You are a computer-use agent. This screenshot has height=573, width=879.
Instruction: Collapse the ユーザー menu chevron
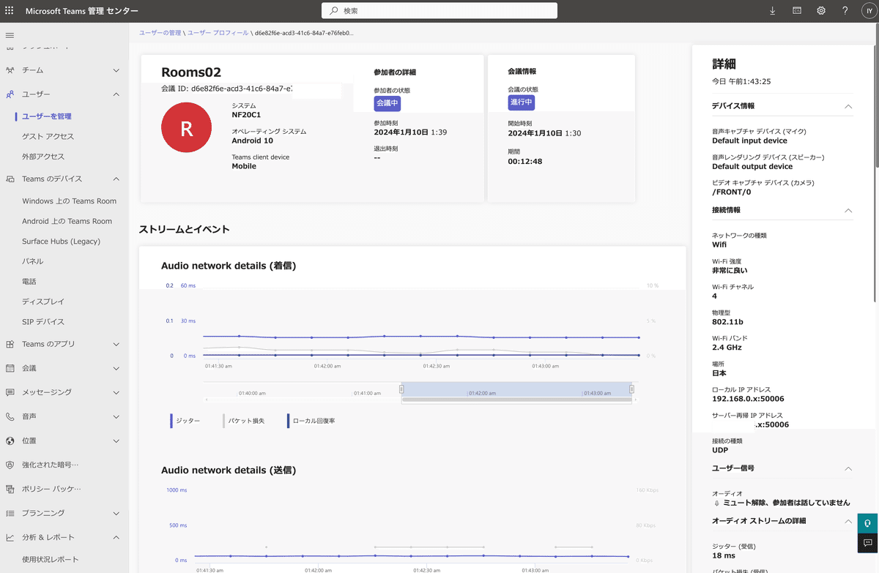116,94
